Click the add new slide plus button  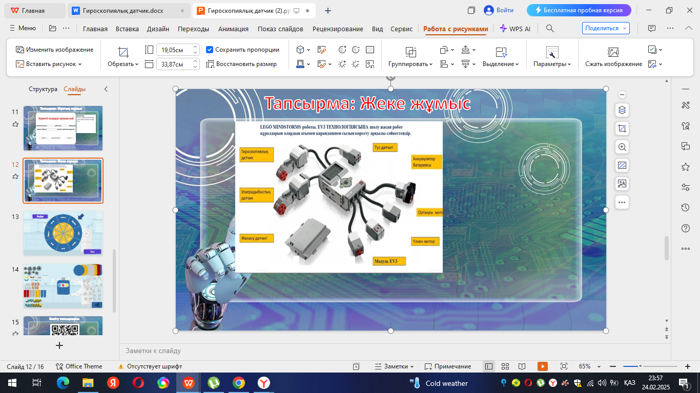[59, 345]
